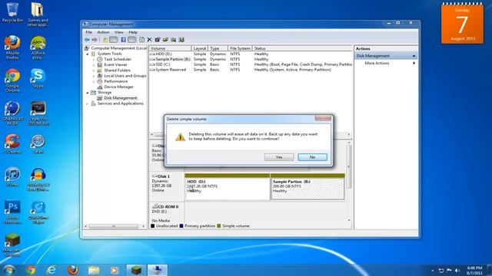The width and height of the screenshot is (492, 276).
Task: Expand the Event Viewer node
Action: pos(94,64)
